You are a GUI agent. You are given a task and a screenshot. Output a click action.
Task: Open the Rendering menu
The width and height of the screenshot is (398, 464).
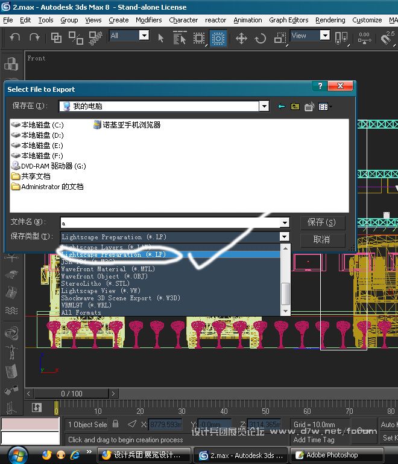[330, 20]
